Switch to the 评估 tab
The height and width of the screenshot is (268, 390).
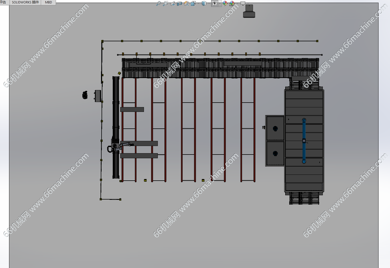click(3, 2)
